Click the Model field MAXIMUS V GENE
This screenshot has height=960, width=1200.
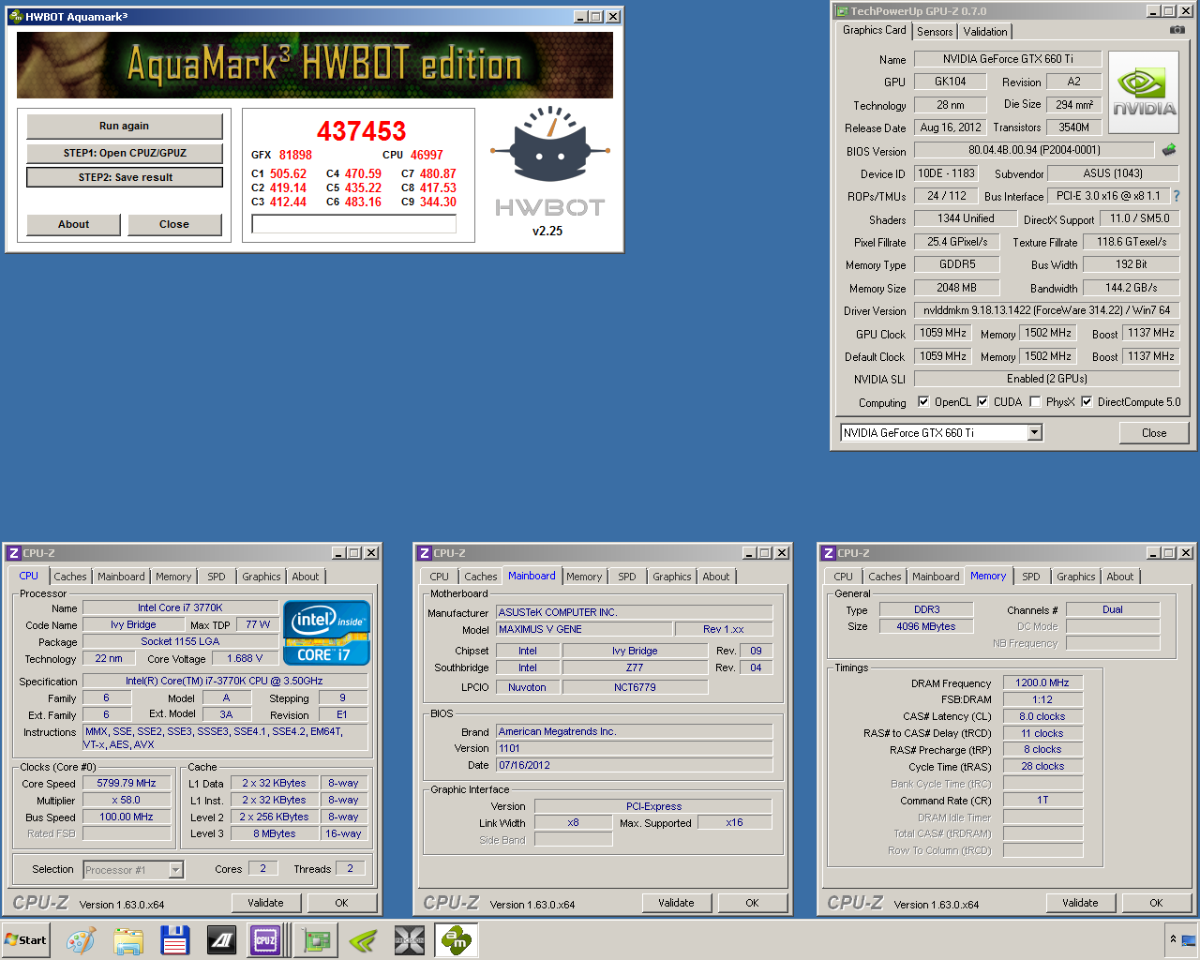(x=584, y=629)
